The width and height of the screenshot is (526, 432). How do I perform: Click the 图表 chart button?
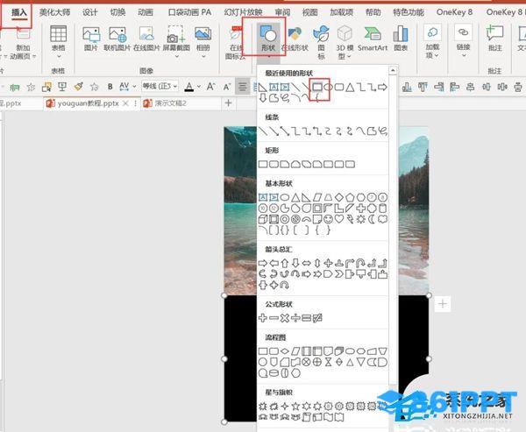pyautogui.click(x=401, y=39)
